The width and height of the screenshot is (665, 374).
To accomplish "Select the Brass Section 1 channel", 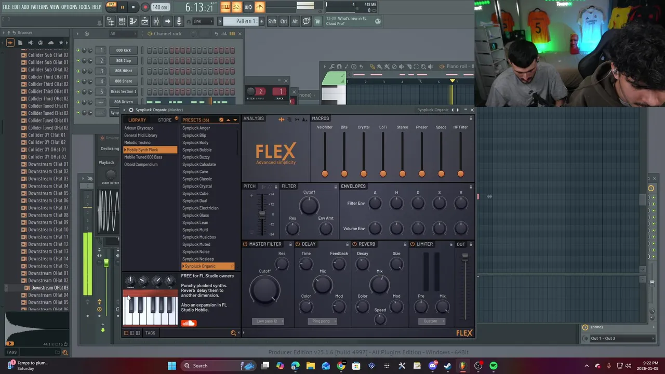I will (124, 91).
